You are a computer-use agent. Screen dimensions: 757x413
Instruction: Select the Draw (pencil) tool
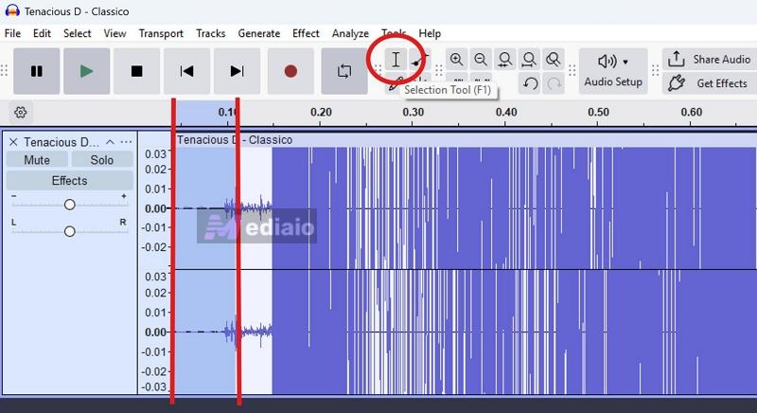click(x=394, y=82)
